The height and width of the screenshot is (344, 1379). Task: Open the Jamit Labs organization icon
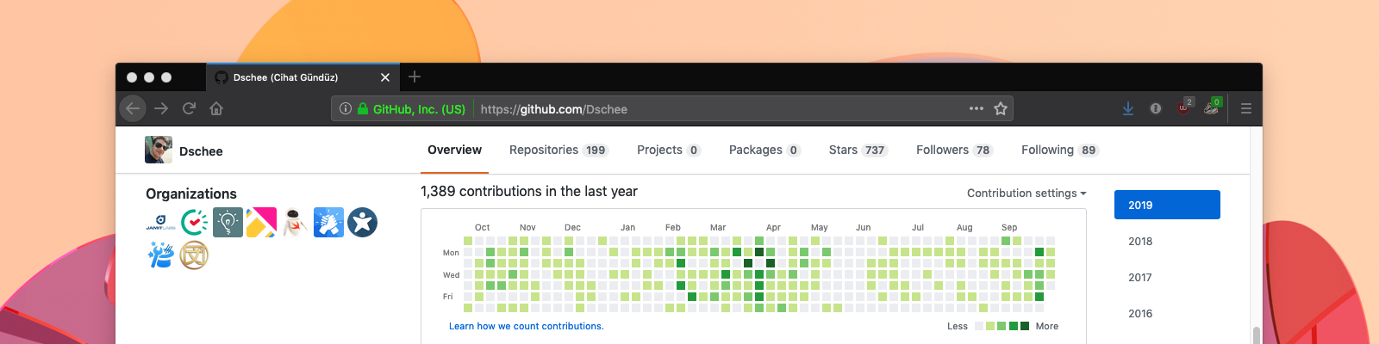click(x=160, y=223)
